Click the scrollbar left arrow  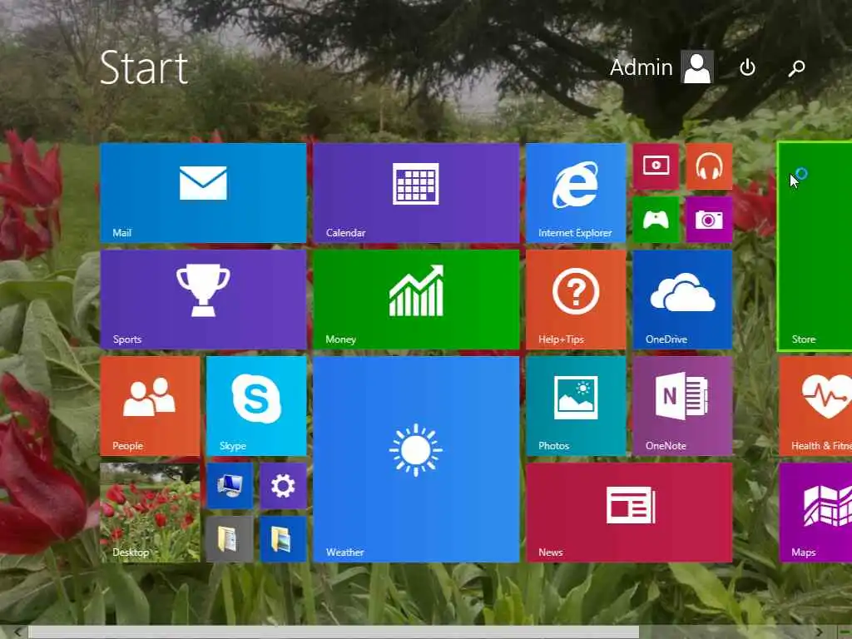(17, 632)
